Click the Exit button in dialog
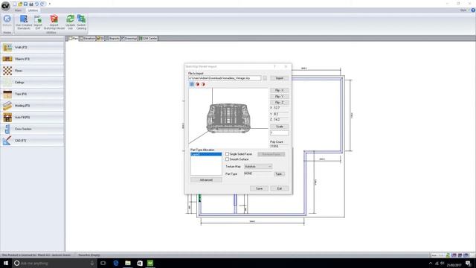 click(x=280, y=188)
